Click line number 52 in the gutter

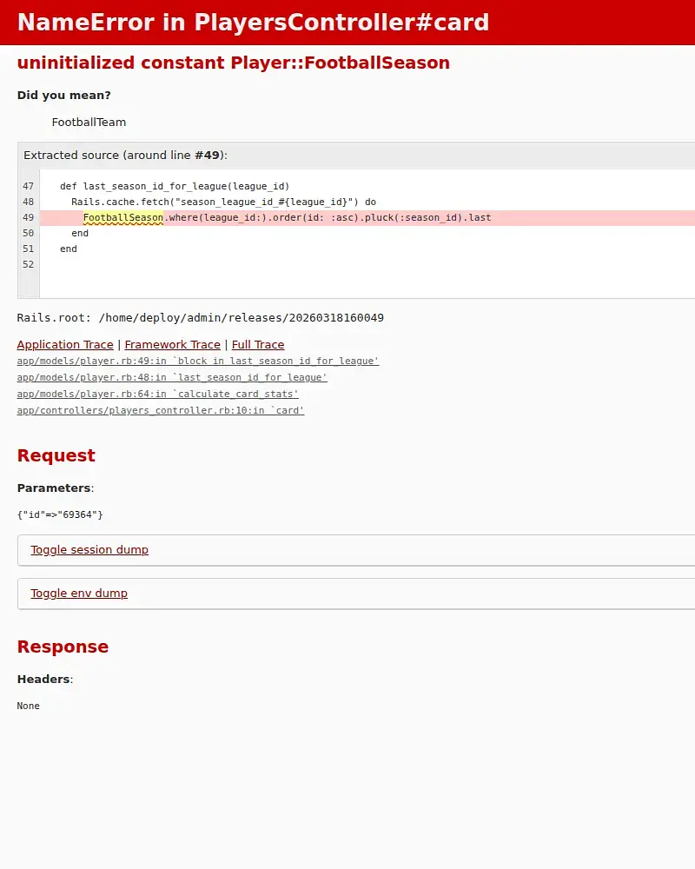point(29,264)
